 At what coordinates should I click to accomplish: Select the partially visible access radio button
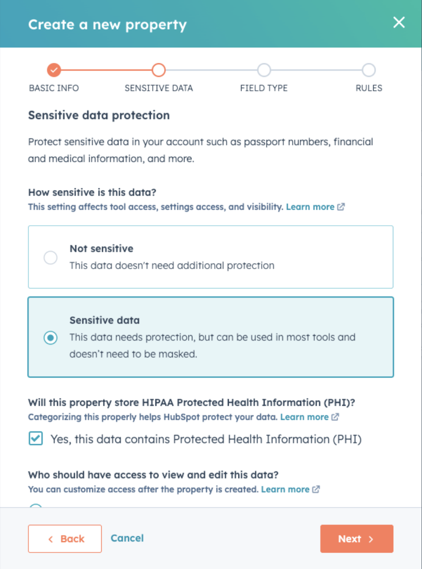pos(36,505)
